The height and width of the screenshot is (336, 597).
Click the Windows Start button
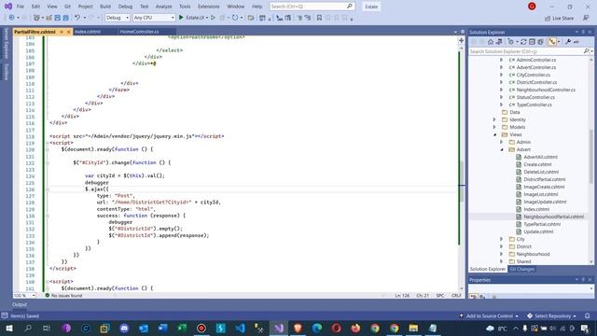pos(8,328)
